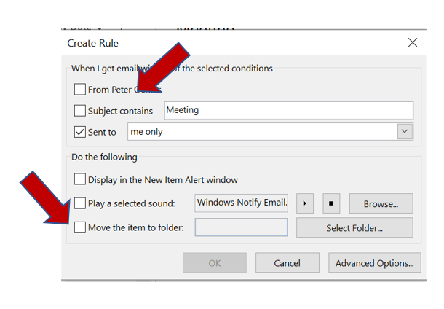Image resolution: width=444 pixels, height=309 pixels.
Task: Uncheck the Sent to condition
Action: pyautogui.click(x=79, y=132)
